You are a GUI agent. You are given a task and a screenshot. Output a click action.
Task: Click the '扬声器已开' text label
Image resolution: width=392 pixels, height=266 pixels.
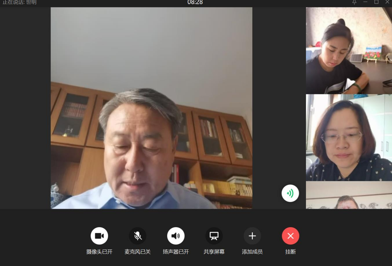(x=176, y=252)
